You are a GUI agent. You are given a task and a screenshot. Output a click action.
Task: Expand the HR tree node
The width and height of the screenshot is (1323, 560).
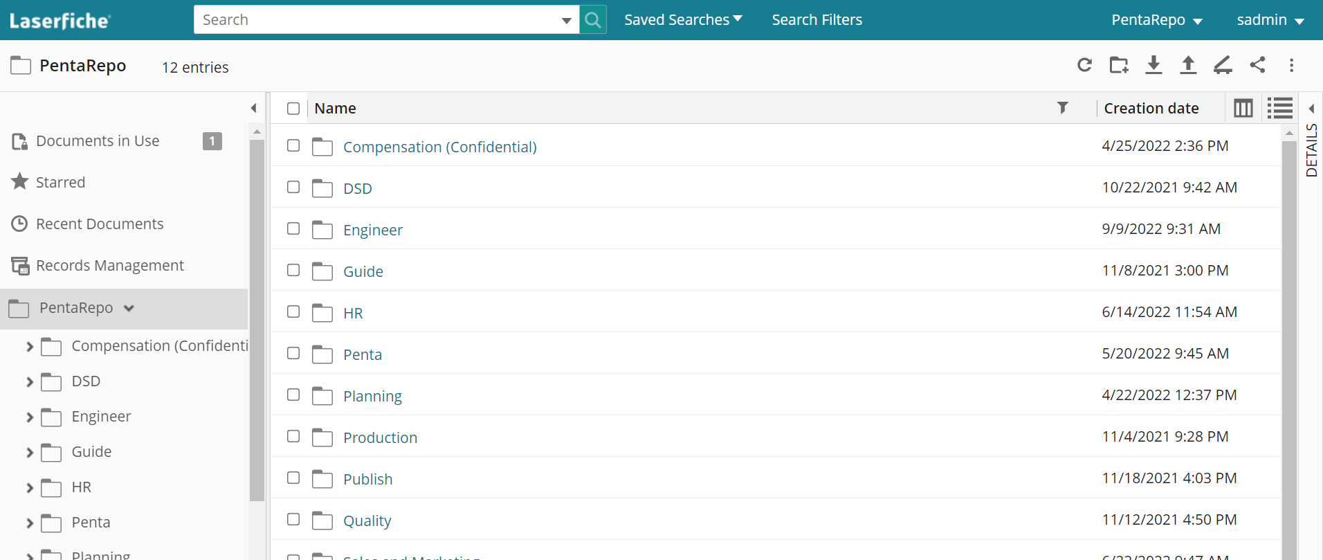30,487
